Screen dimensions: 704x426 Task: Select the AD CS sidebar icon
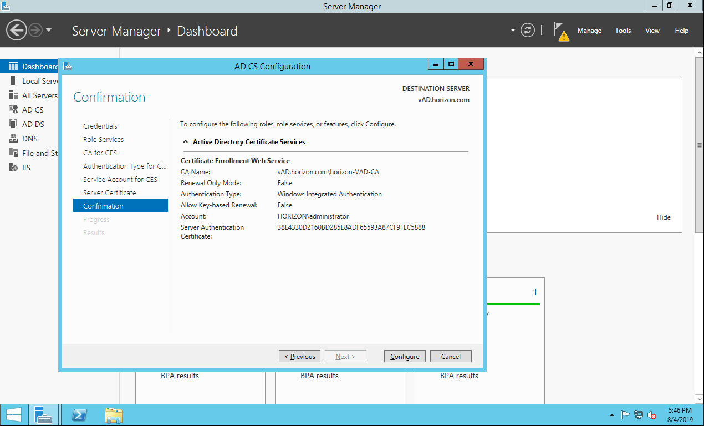click(x=13, y=110)
